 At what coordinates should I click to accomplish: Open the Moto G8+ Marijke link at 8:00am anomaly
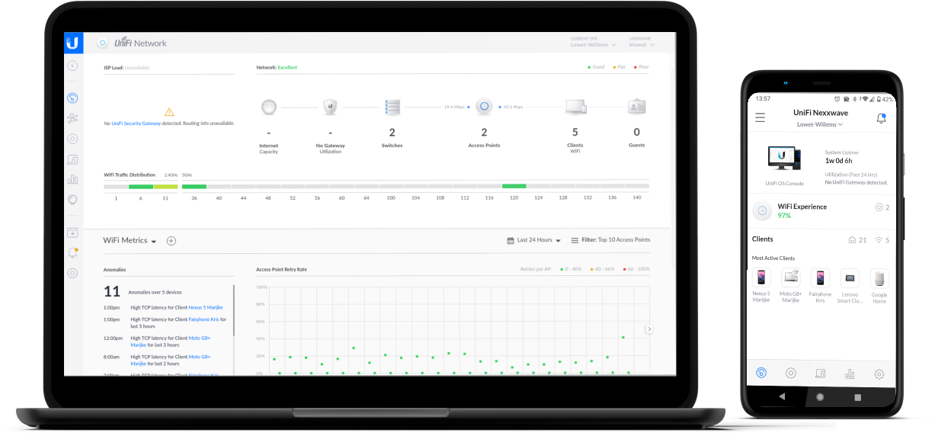tap(199, 357)
